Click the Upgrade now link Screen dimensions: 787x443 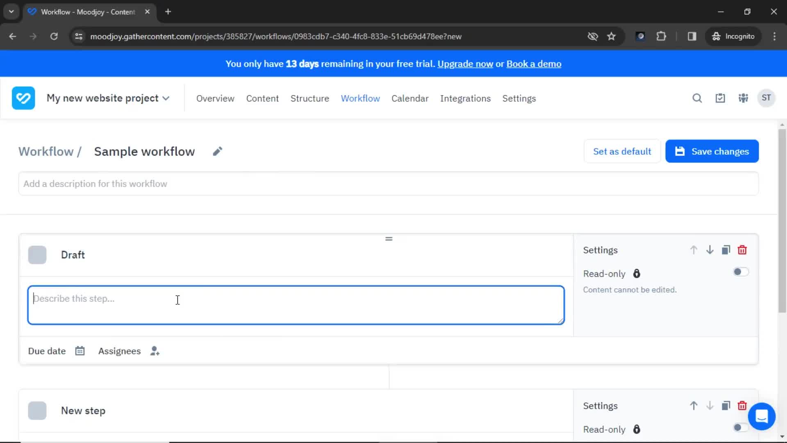click(465, 64)
